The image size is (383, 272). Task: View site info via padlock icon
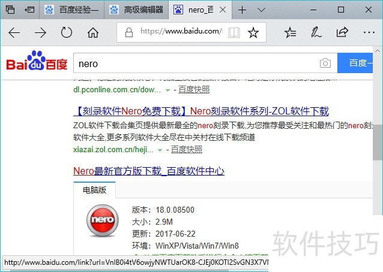(x=129, y=32)
